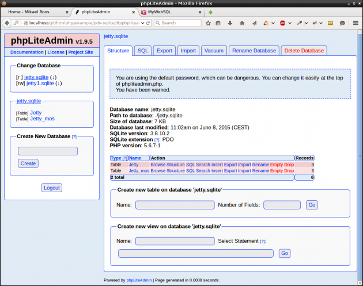
Task: Open the Vacuum tab
Action: (214, 51)
